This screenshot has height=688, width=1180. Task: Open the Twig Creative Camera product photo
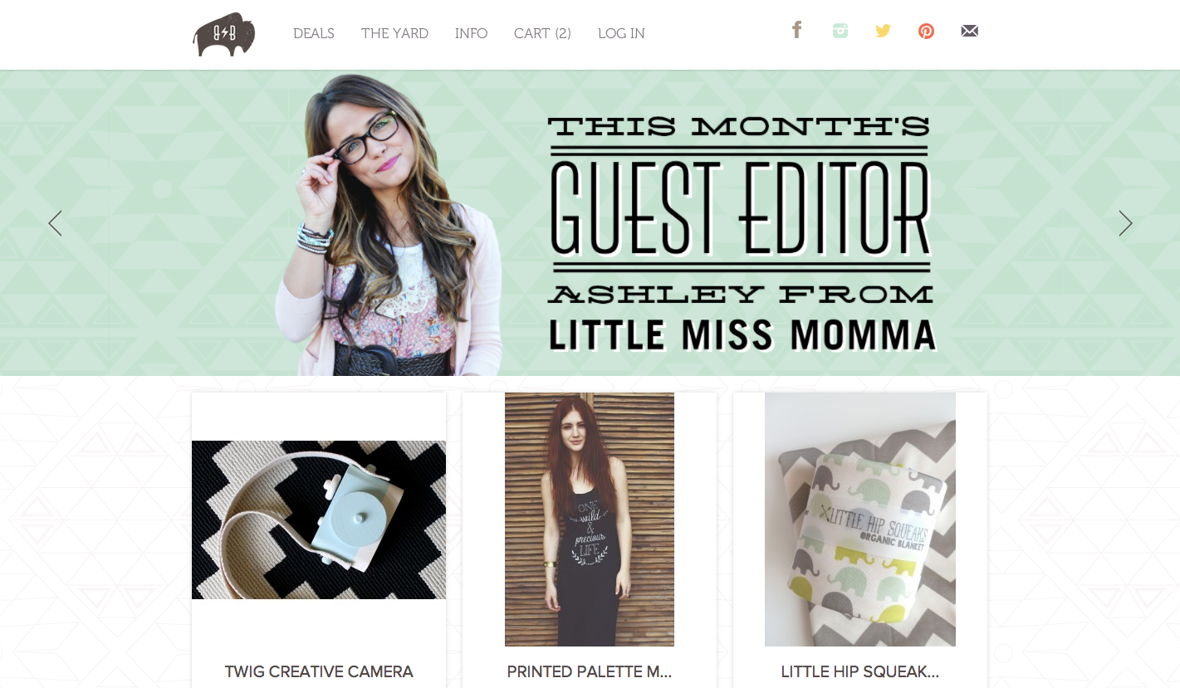(x=319, y=520)
